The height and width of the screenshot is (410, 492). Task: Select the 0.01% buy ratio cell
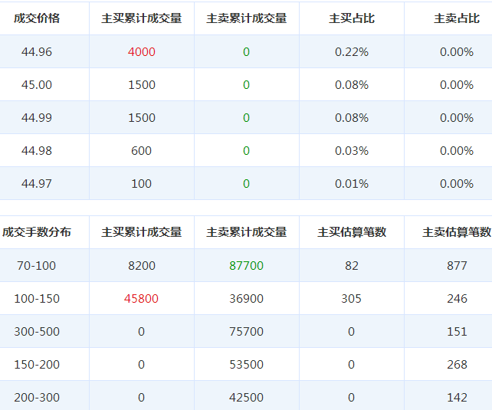click(x=352, y=183)
